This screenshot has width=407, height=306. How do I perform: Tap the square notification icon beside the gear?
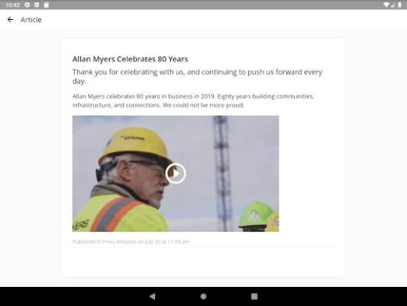[x=37, y=5]
